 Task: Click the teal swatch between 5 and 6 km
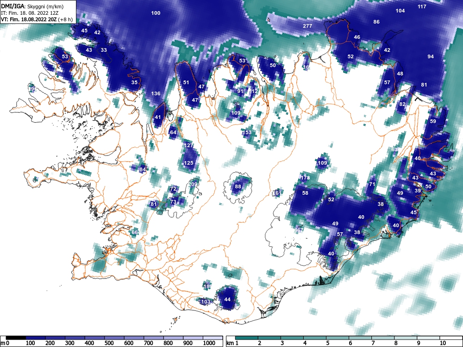(x=338, y=338)
